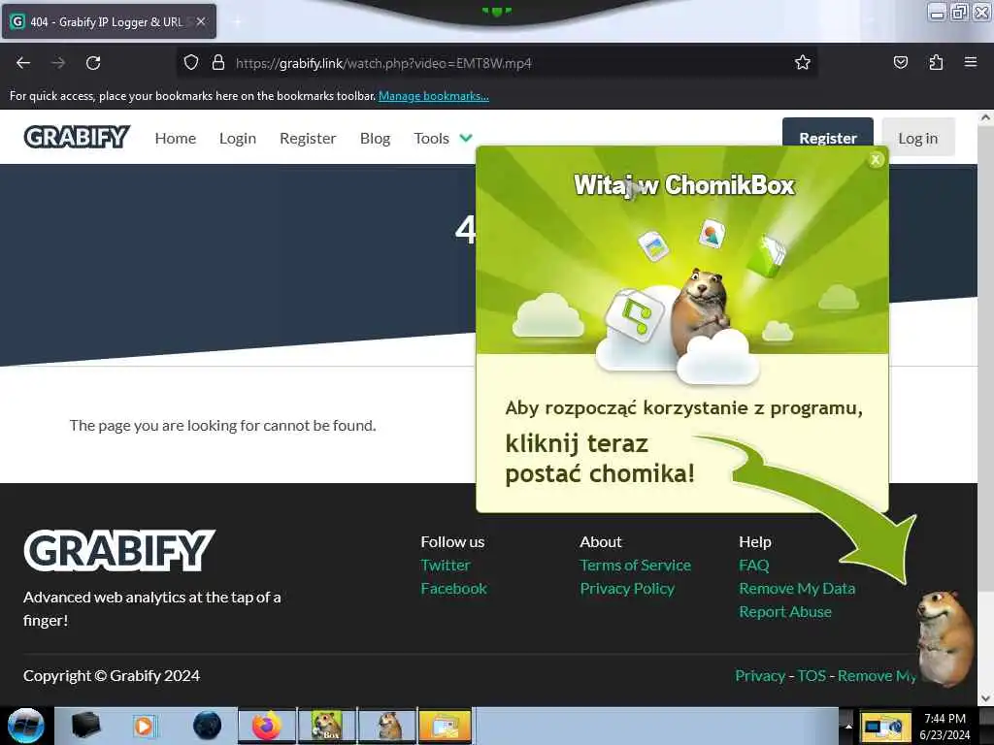
Task: Click the bottom Privacy footer link
Action: coord(759,676)
